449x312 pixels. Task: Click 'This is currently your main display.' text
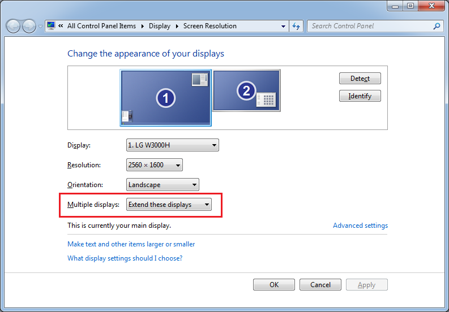click(x=119, y=226)
